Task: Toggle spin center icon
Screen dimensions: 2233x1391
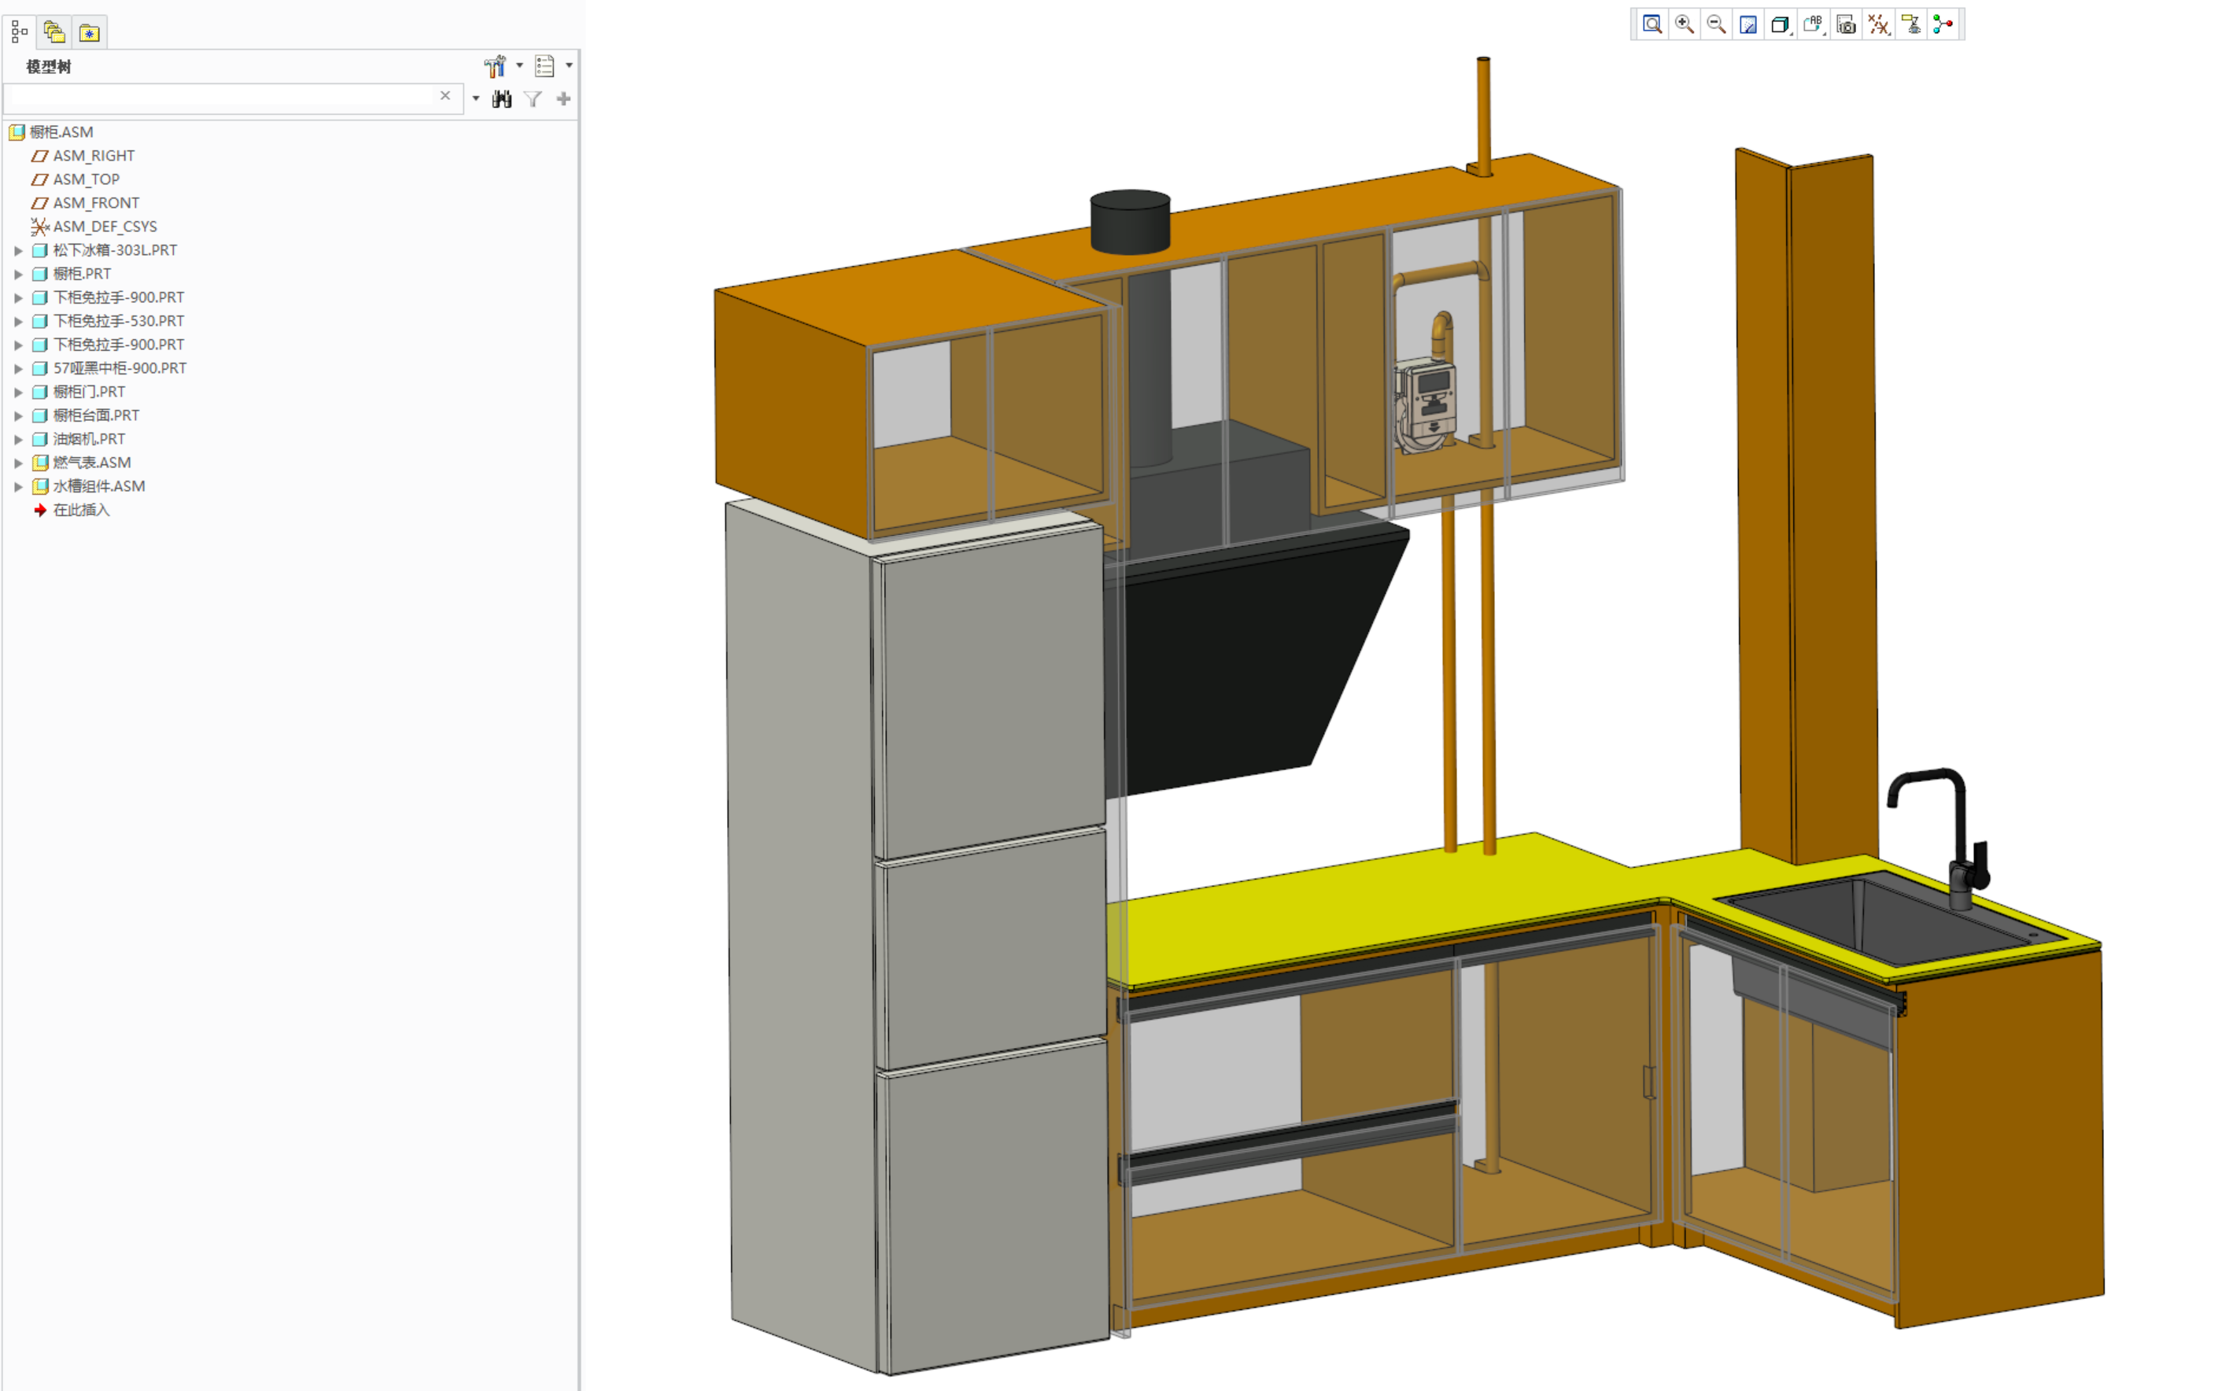Action: [x=1942, y=25]
